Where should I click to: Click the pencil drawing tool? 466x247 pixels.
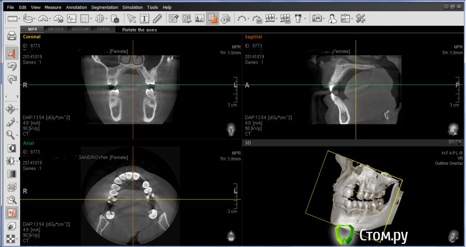[x=157, y=18]
